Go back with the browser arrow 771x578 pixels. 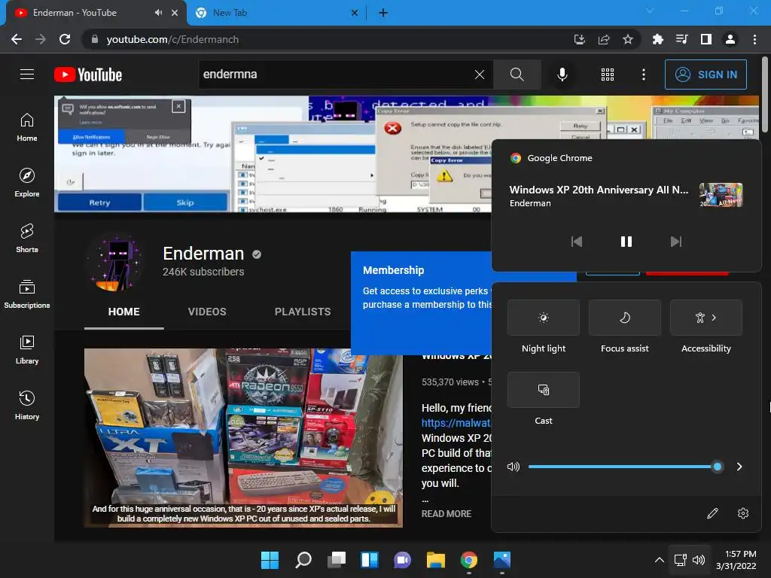(17, 39)
